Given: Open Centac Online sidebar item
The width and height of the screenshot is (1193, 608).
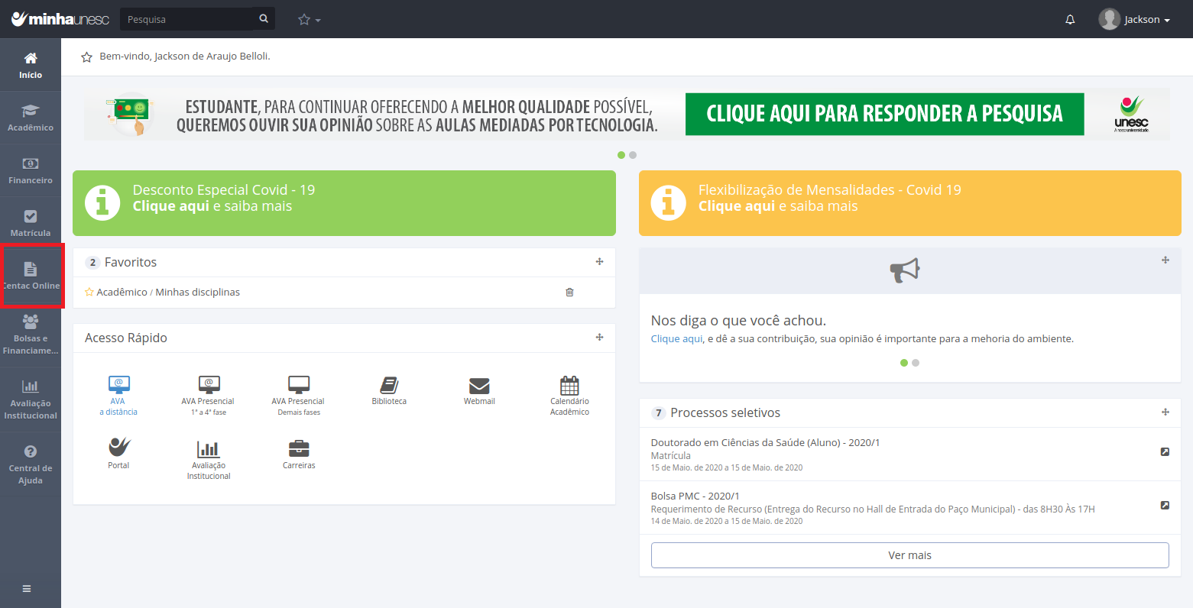Looking at the screenshot, I should point(31,276).
